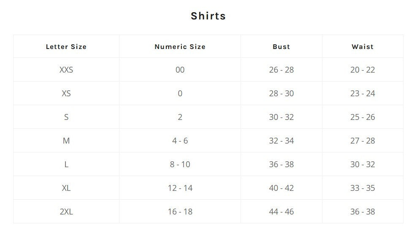Click the Waist column header
The height and width of the screenshot is (239, 417).
pyautogui.click(x=363, y=47)
